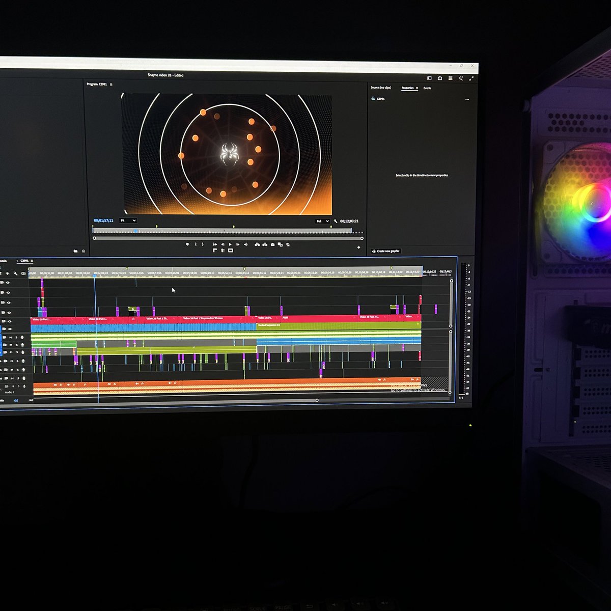Hide the topmost video track with eye icon
The height and width of the screenshot is (611, 611).
pos(8,283)
